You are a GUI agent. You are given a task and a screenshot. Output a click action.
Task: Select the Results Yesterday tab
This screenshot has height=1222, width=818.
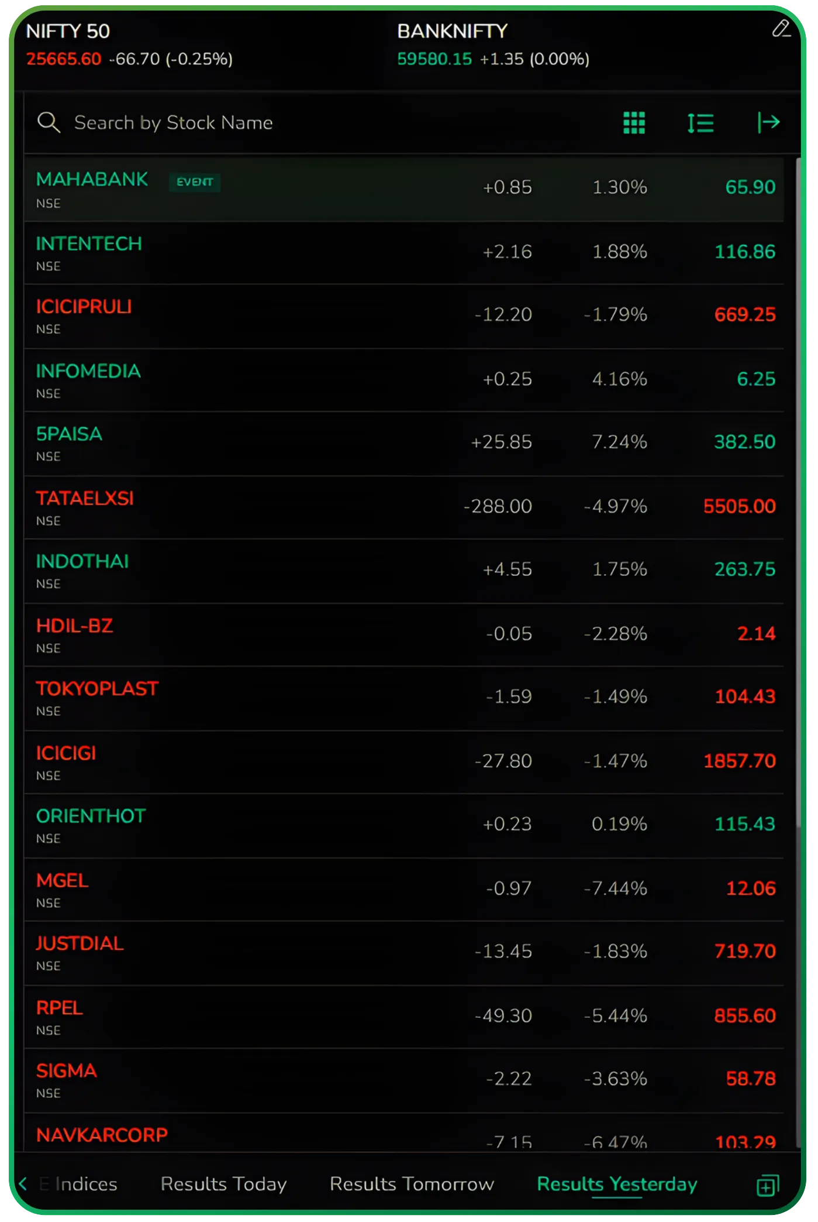[x=617, y=1185]
